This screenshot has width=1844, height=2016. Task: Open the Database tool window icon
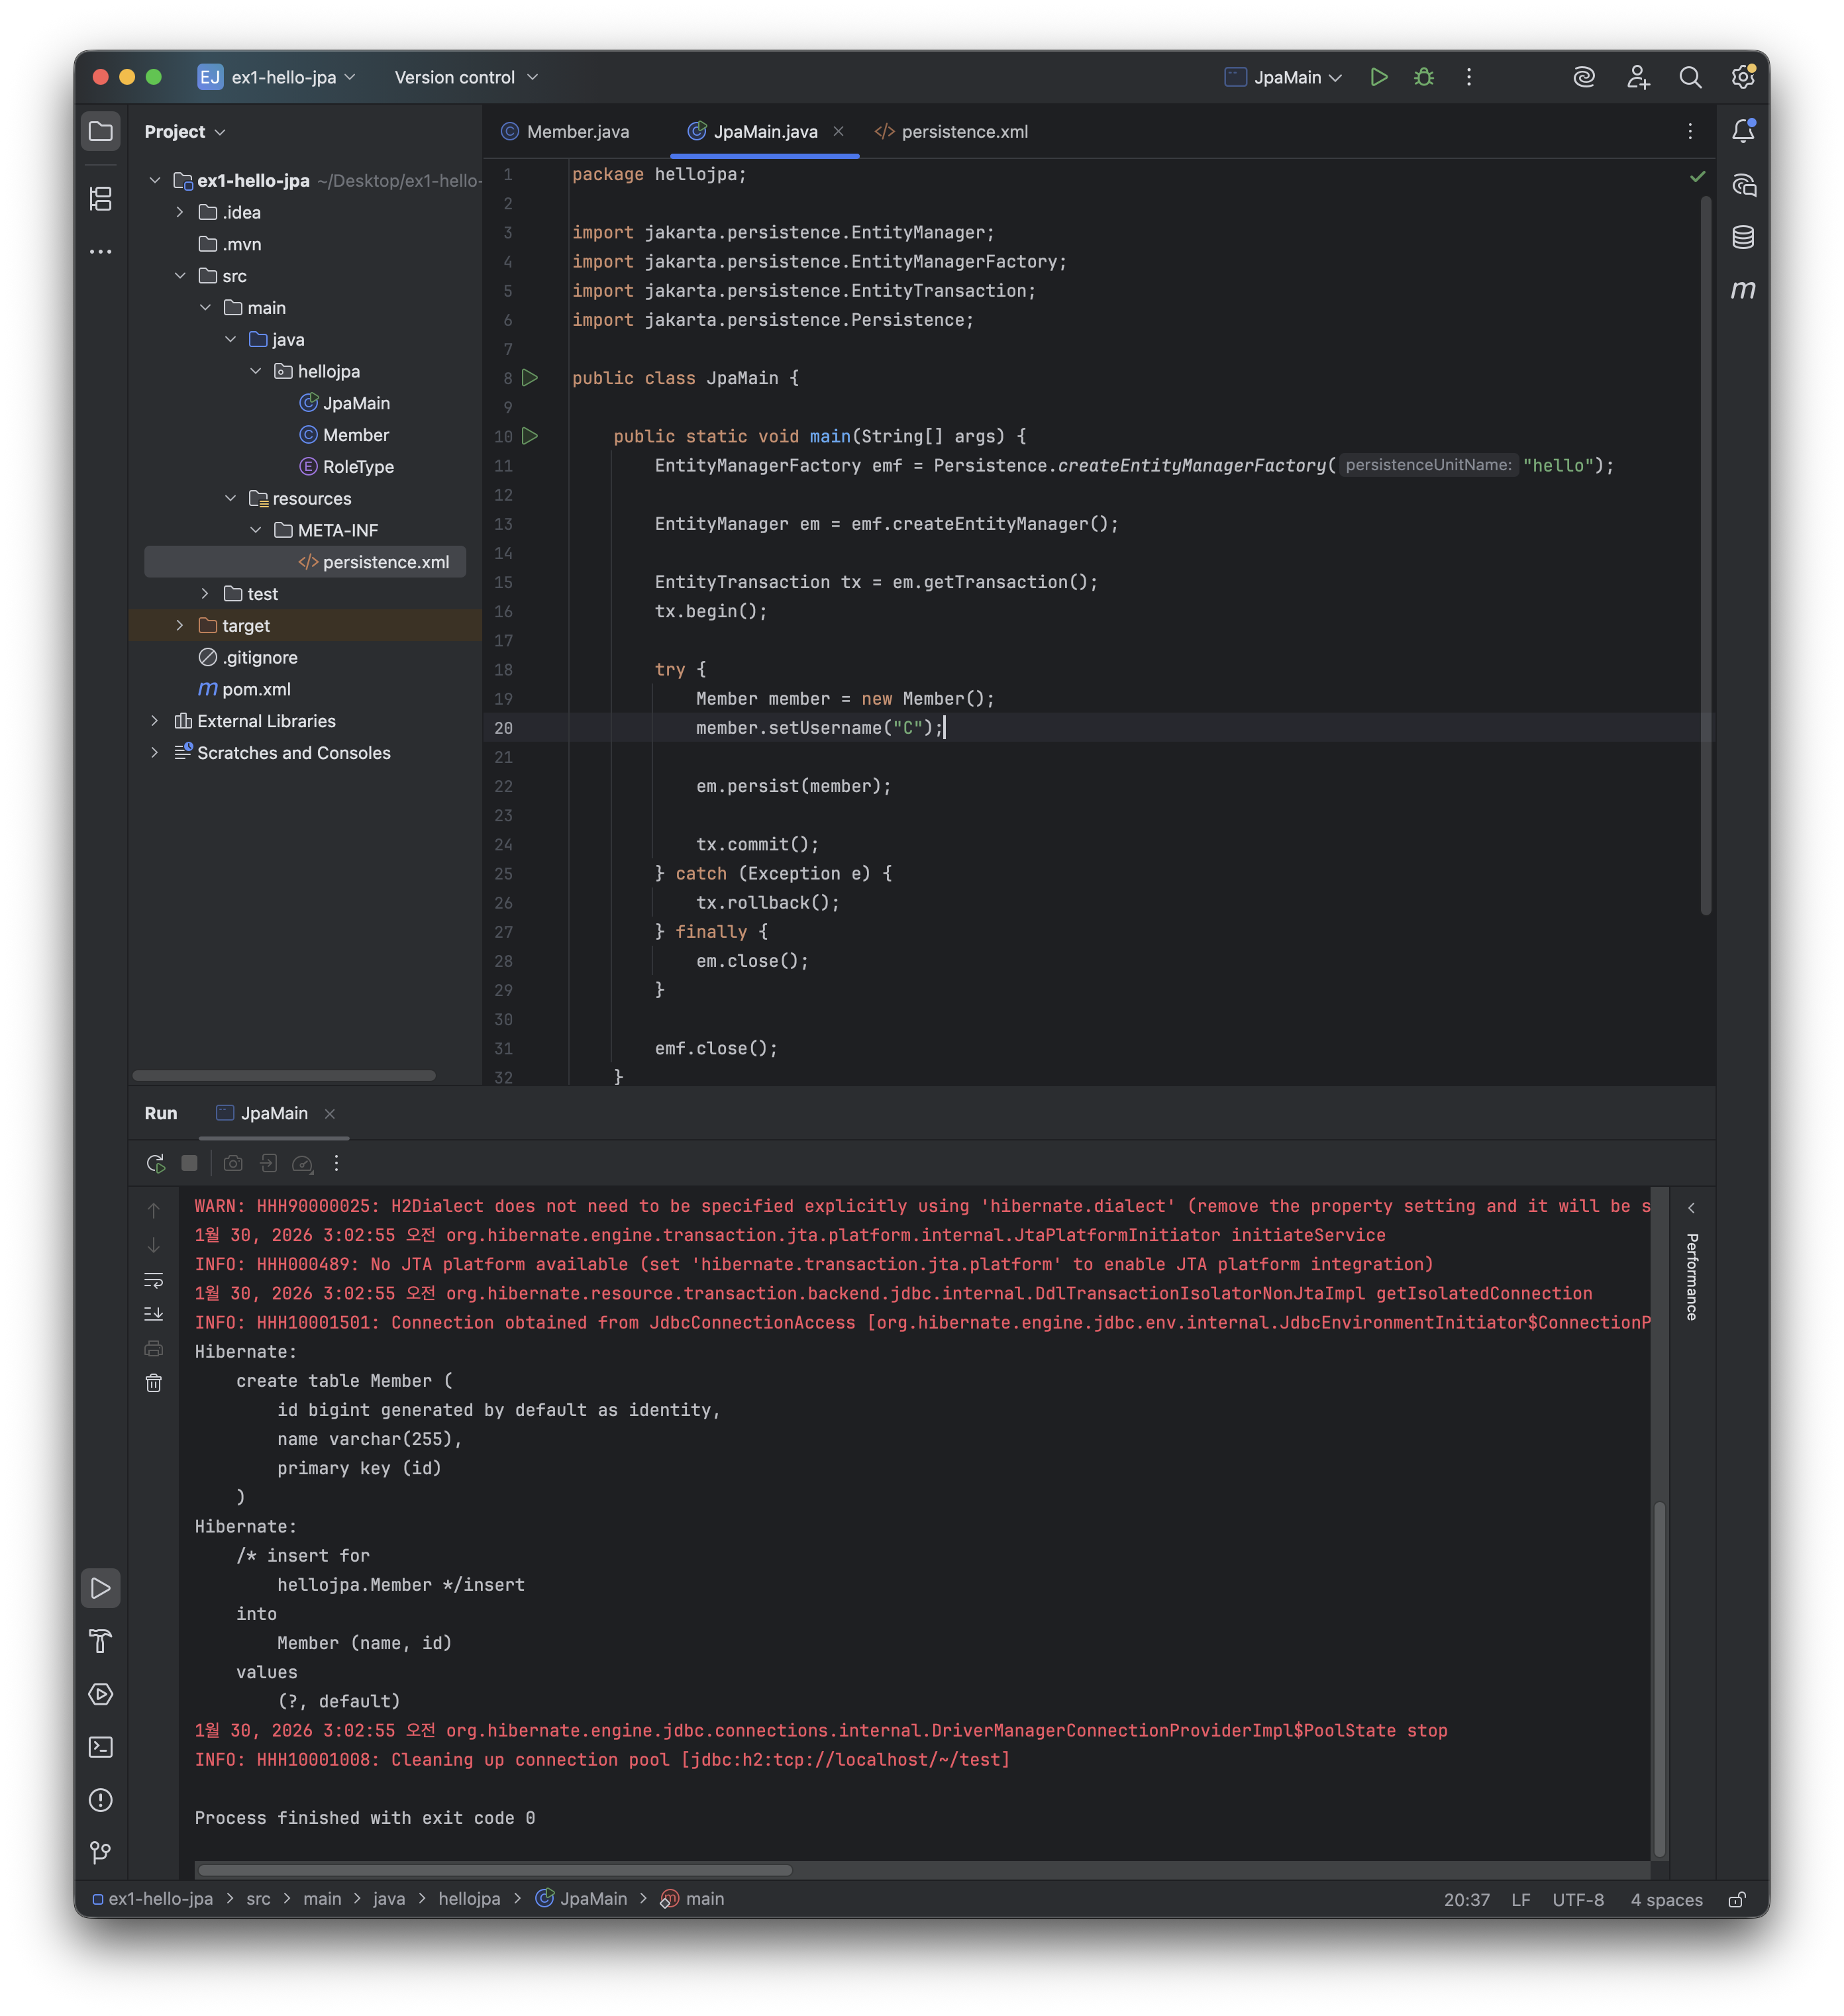[1743, 237]
